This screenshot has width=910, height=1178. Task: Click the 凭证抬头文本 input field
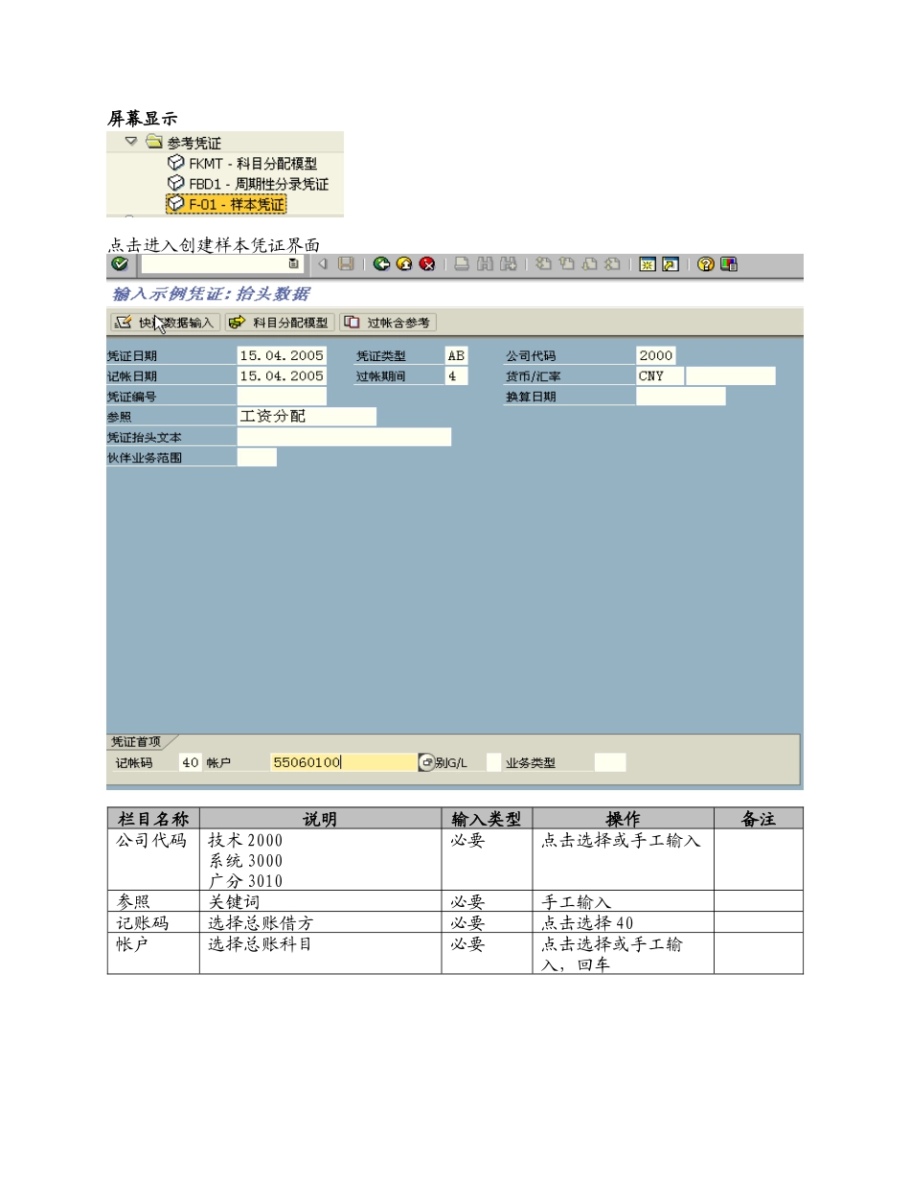[x=344, y=438]
